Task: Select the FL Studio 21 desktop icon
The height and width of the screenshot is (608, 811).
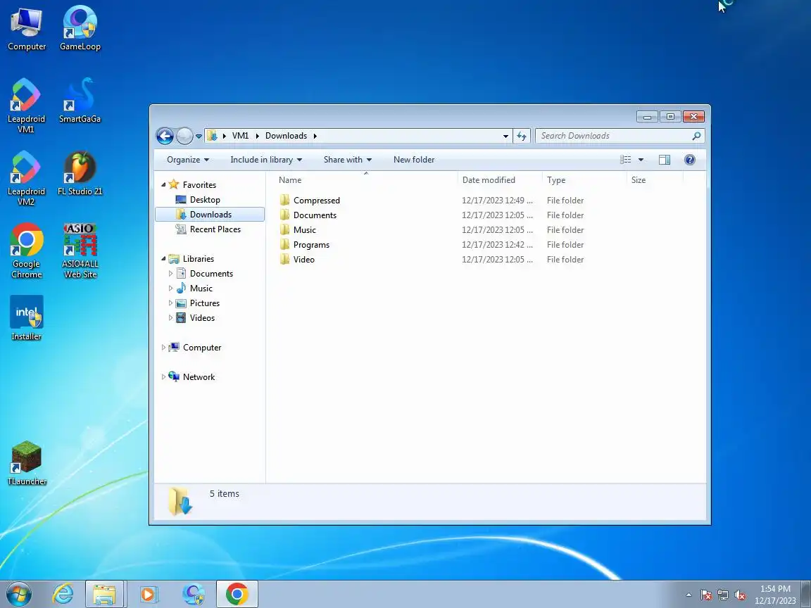Action: (x=80, y=174)
